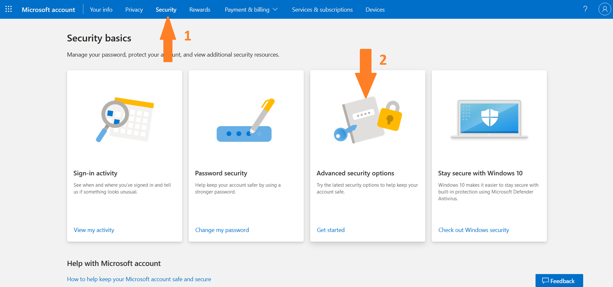Click Check out Windows security link
The height and width of the screenshot is (287, 613).
click(x=474, y=230)
